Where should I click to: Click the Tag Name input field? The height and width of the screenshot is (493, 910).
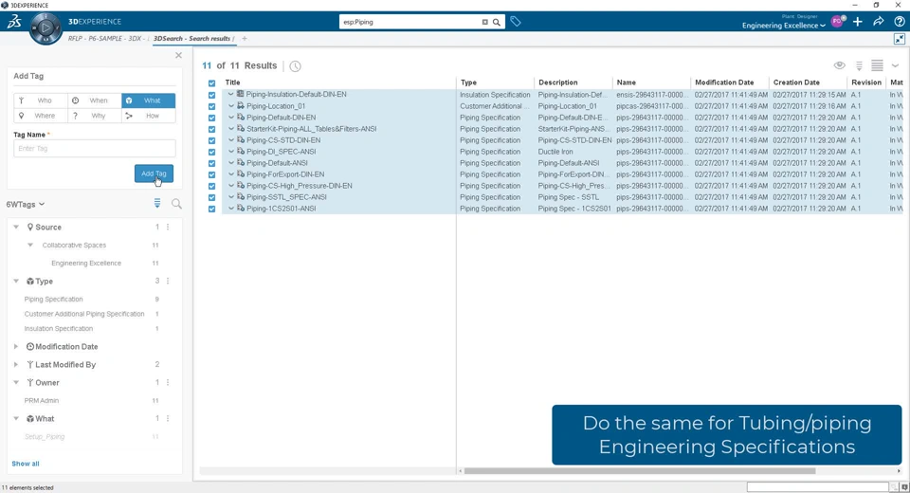94,149
